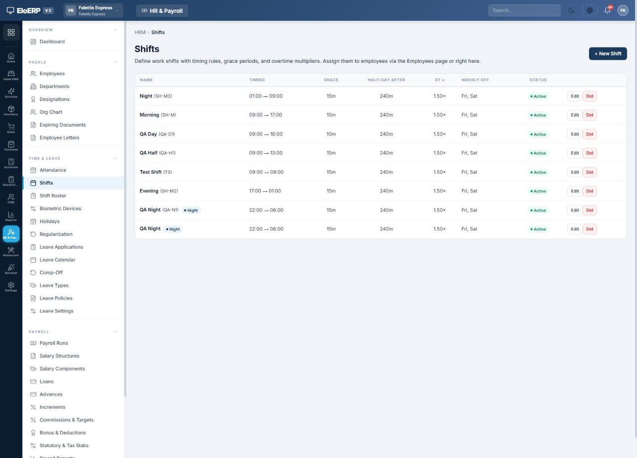Image resolution: width=637 pixels, height=458 pixels.
Task: Open the apps grid icon
Action: (x=11, y=33)
